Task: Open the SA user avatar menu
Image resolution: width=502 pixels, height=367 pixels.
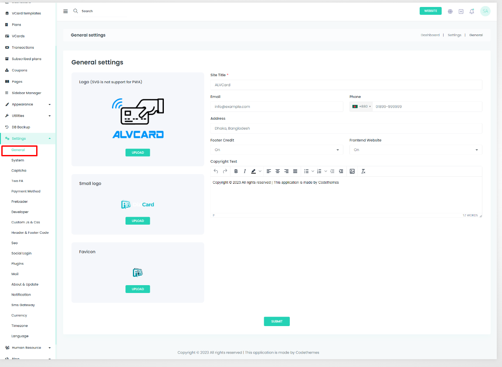Action: 485,11
